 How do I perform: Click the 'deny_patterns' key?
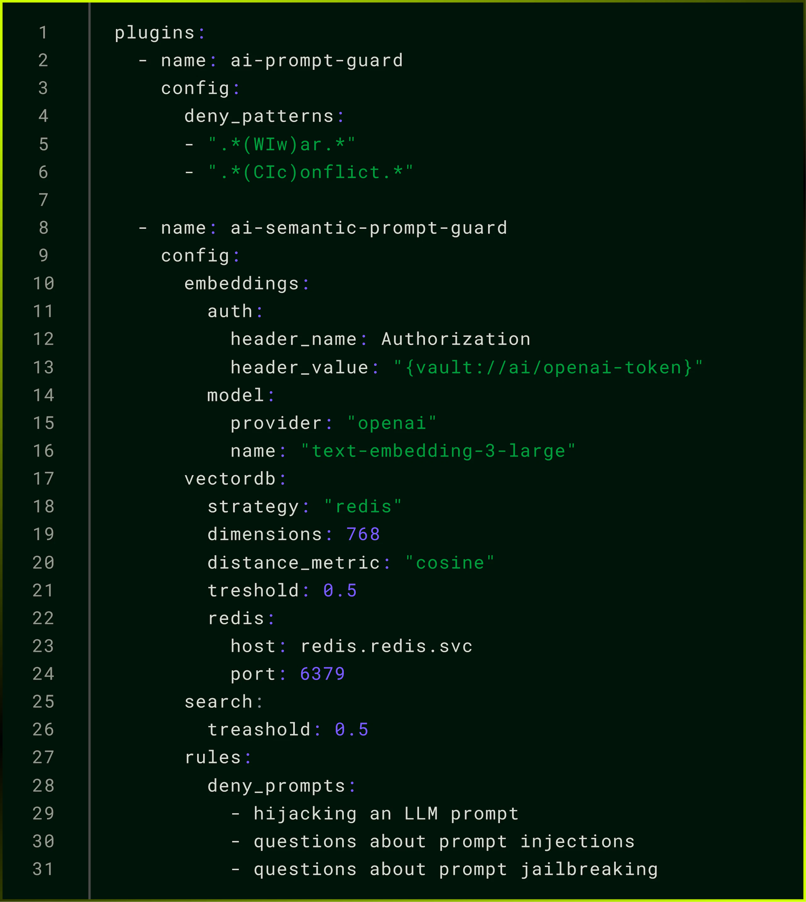[259, 116]
